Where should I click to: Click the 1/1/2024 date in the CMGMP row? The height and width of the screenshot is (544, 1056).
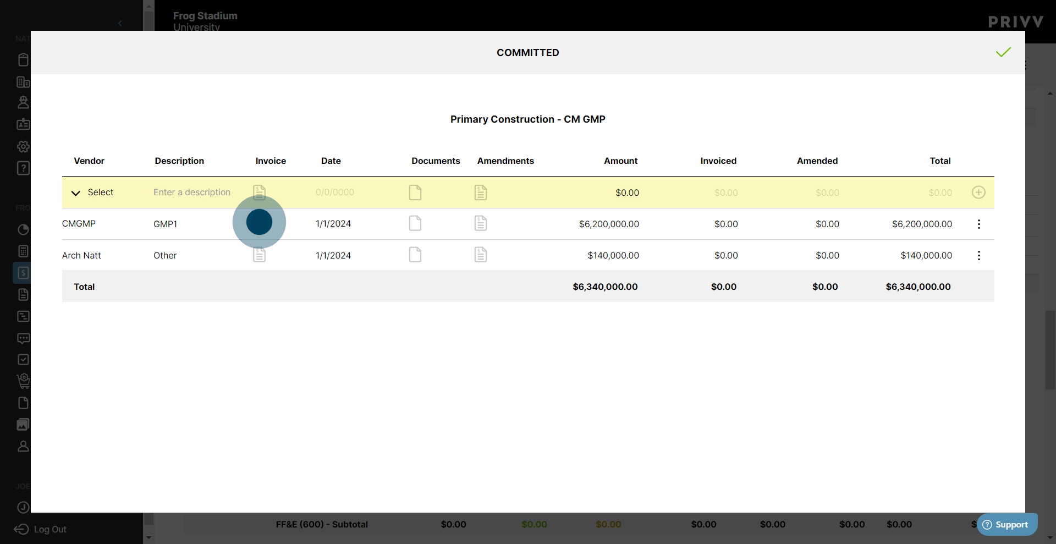333,223
